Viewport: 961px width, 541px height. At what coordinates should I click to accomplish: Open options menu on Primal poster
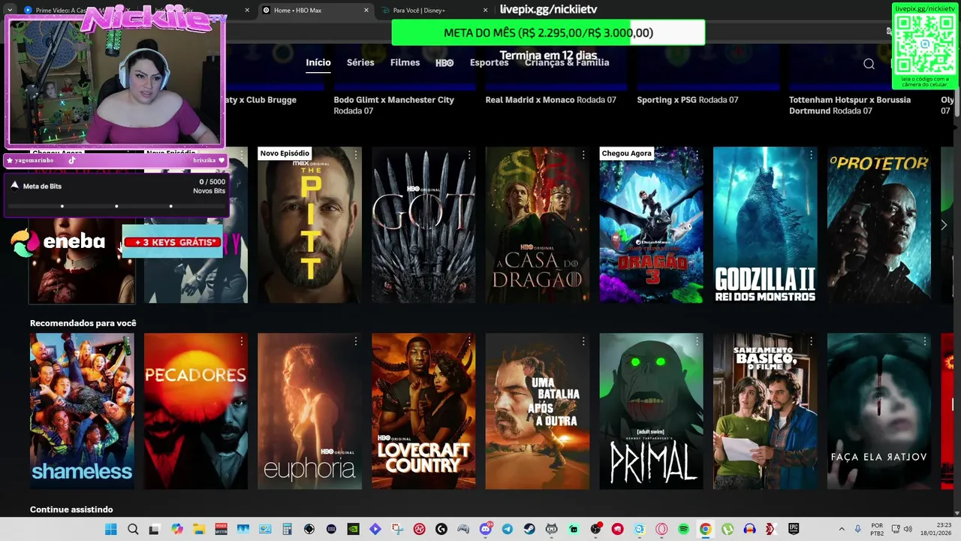tap(697, 341)
